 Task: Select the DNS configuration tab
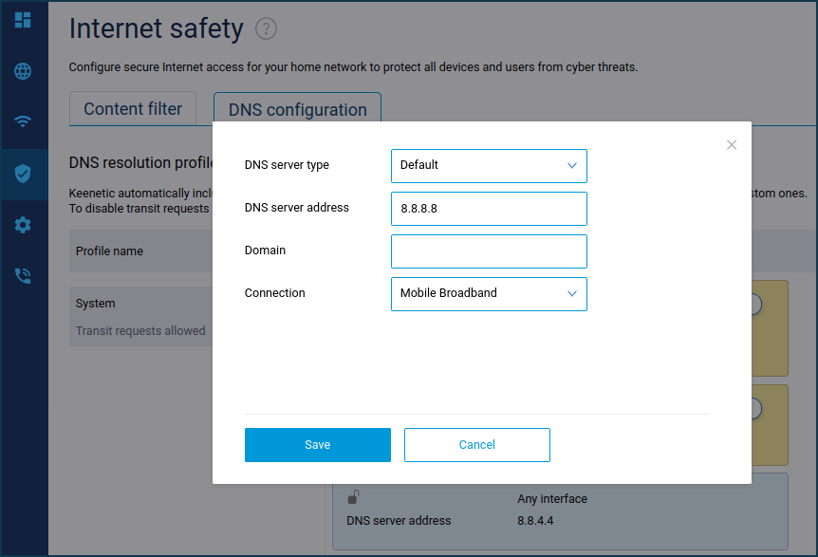pos(297,110)
